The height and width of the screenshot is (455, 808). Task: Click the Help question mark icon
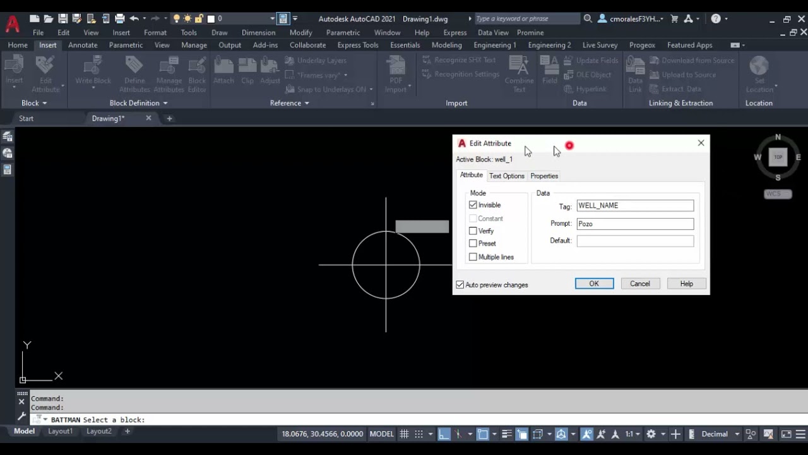click(716, 19)
